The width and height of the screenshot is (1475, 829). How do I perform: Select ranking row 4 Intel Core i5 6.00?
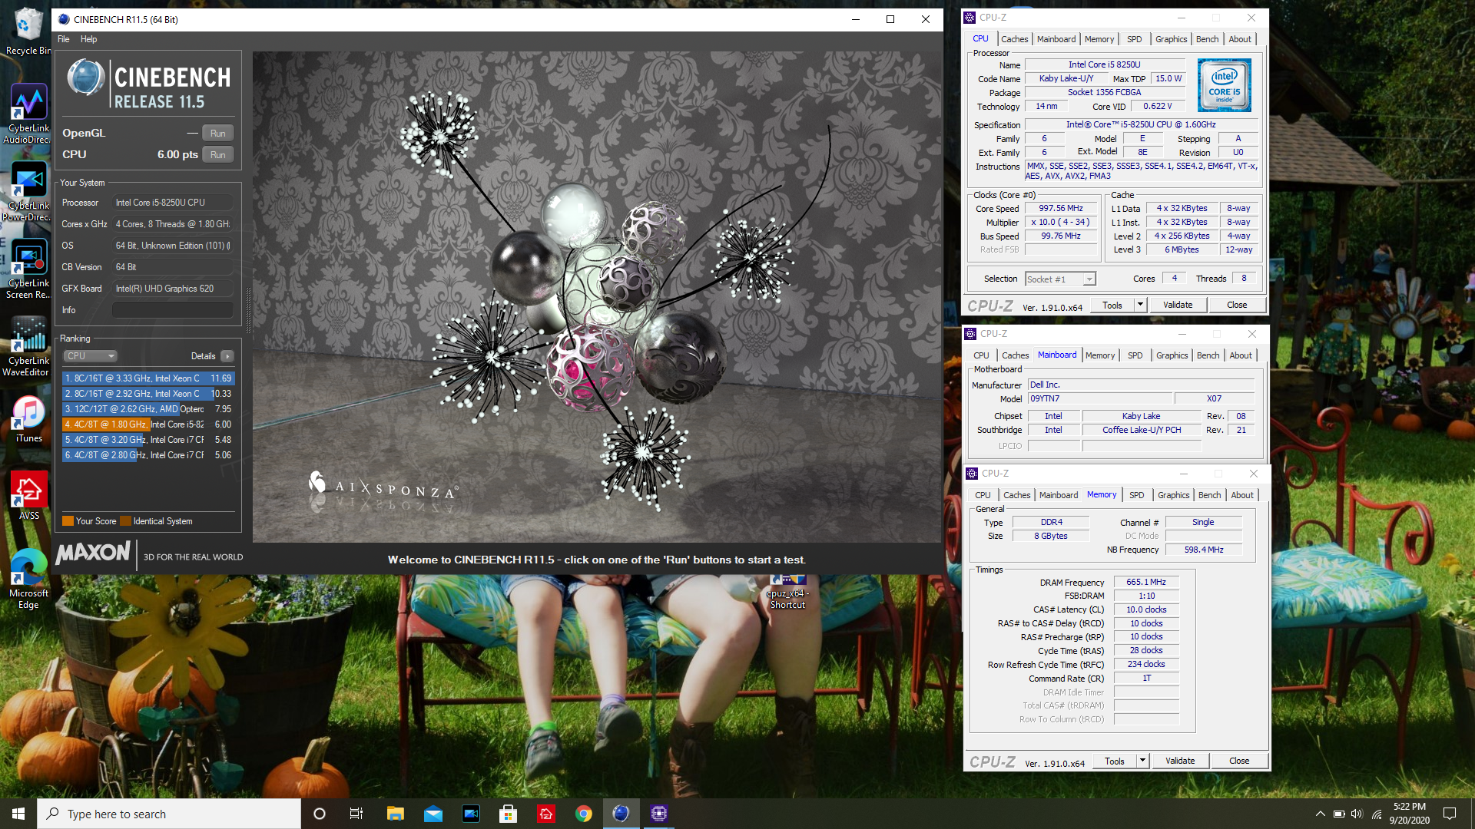(148, 424)
